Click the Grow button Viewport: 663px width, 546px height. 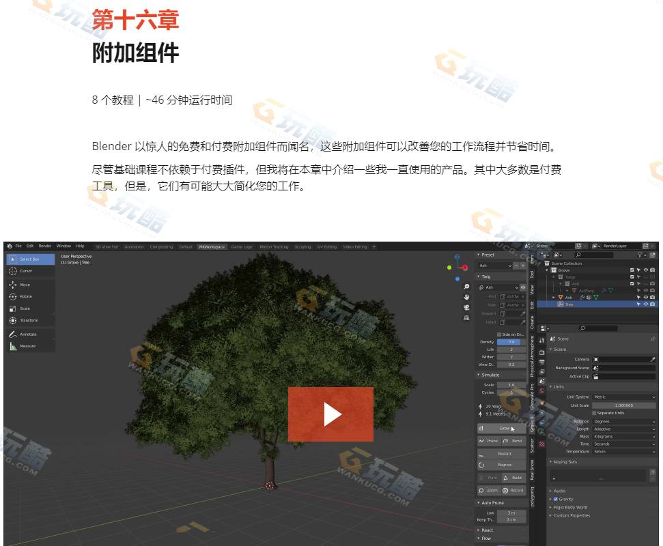click(x=502, y=429)
